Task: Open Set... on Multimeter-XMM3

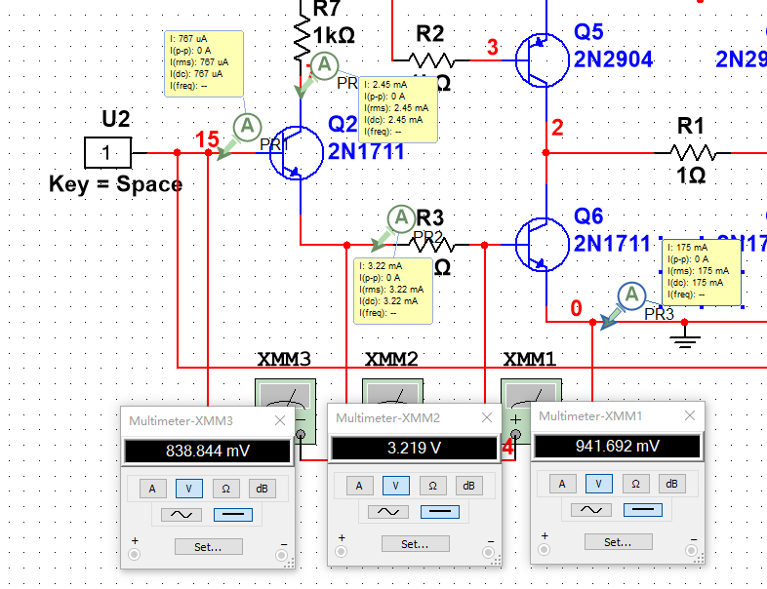Action: click(x=209, y=547)
